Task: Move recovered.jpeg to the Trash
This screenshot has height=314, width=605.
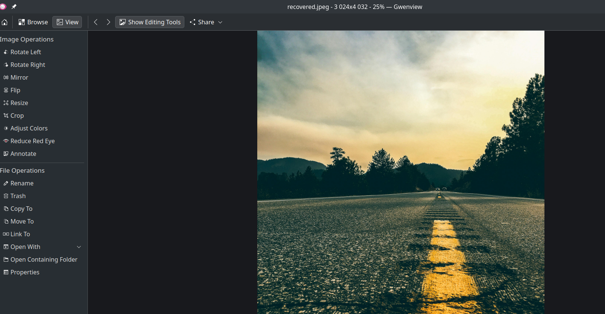Action: pos(18,196)
